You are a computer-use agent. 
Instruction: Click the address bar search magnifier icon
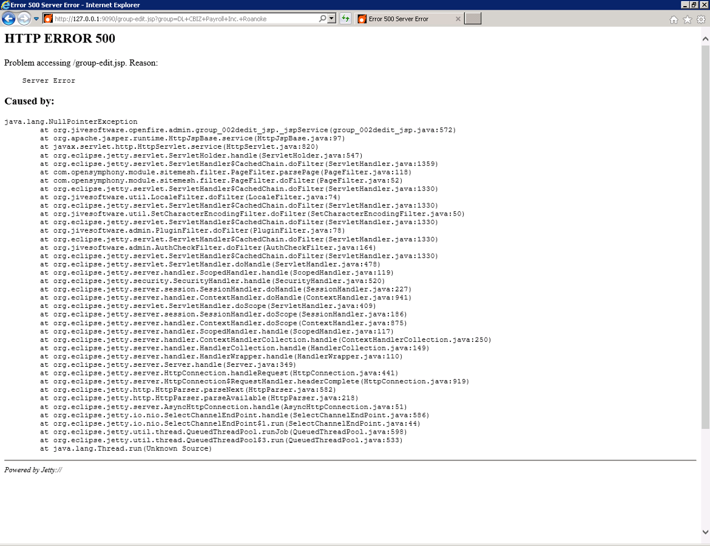tap(322, 19)
